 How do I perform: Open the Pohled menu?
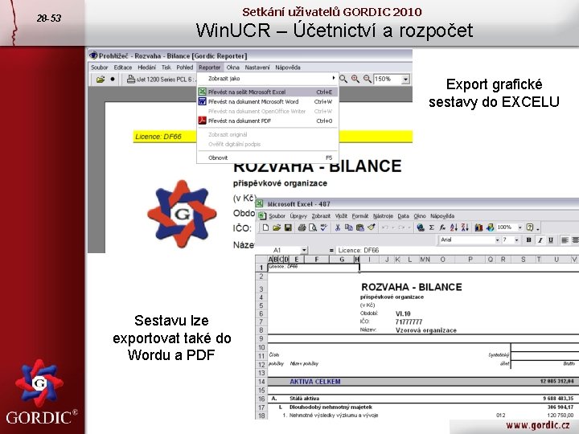(x=185, y=68)
